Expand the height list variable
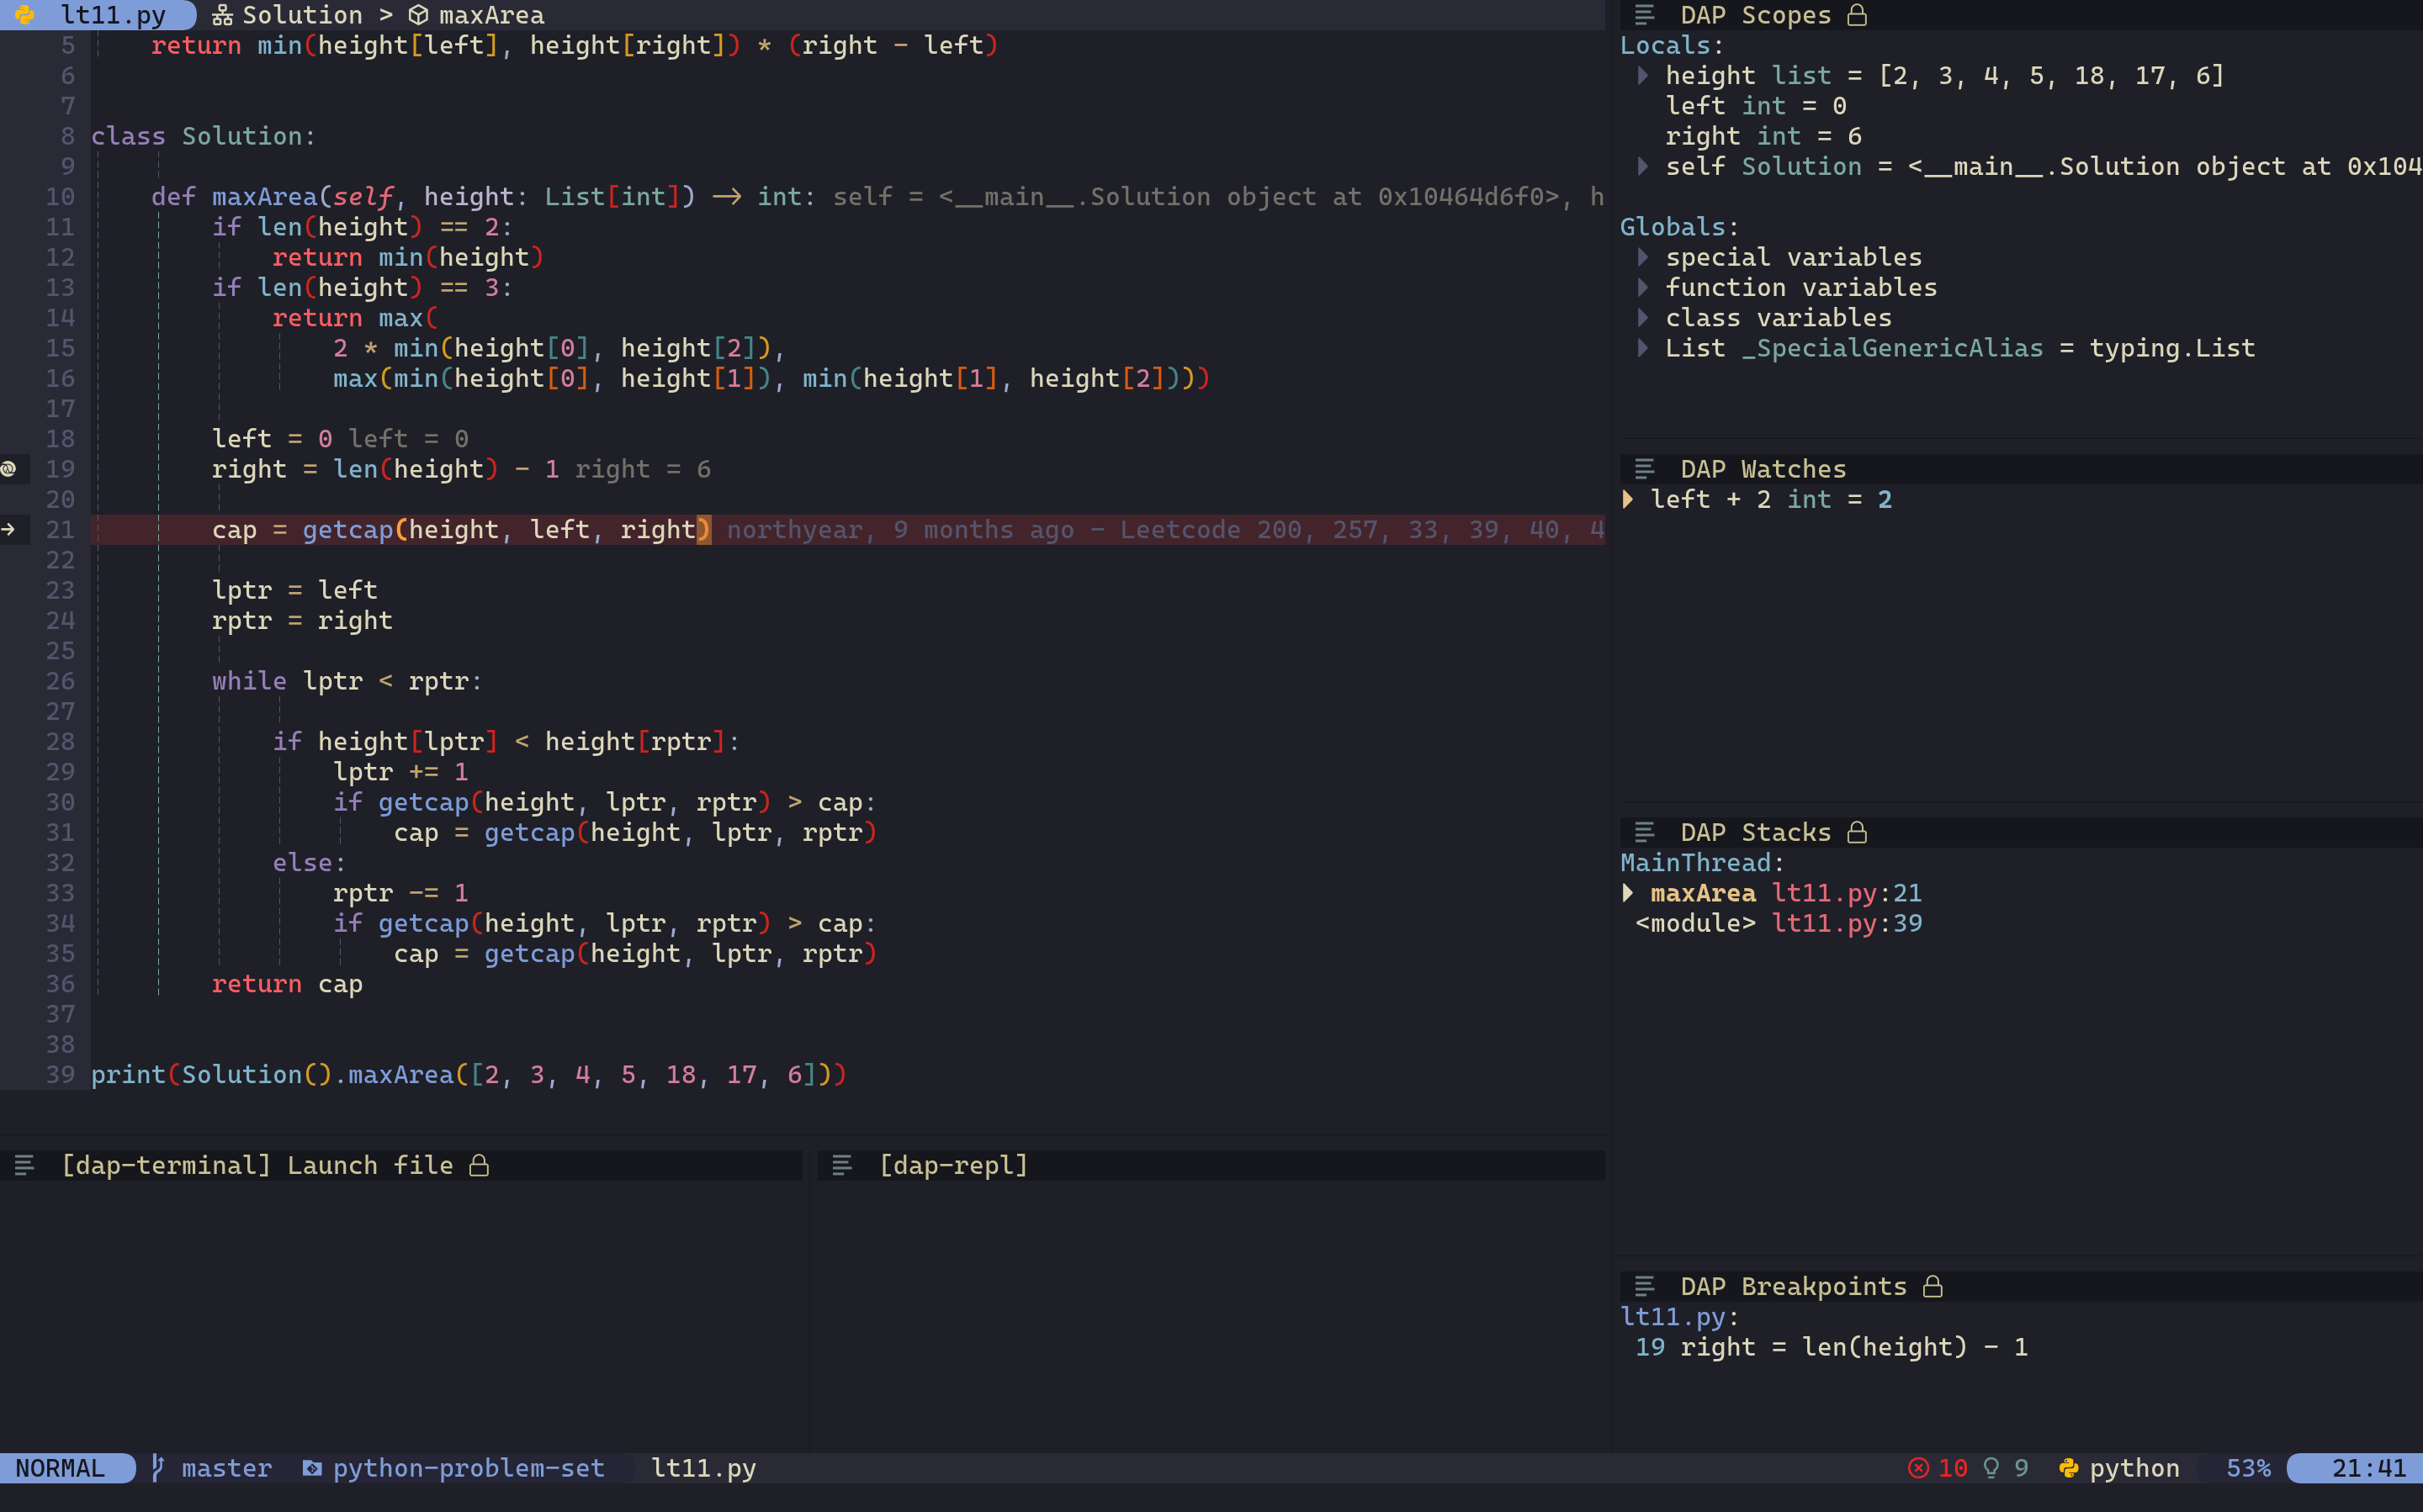The image size is (2423, 1512). click(1643, 76)
